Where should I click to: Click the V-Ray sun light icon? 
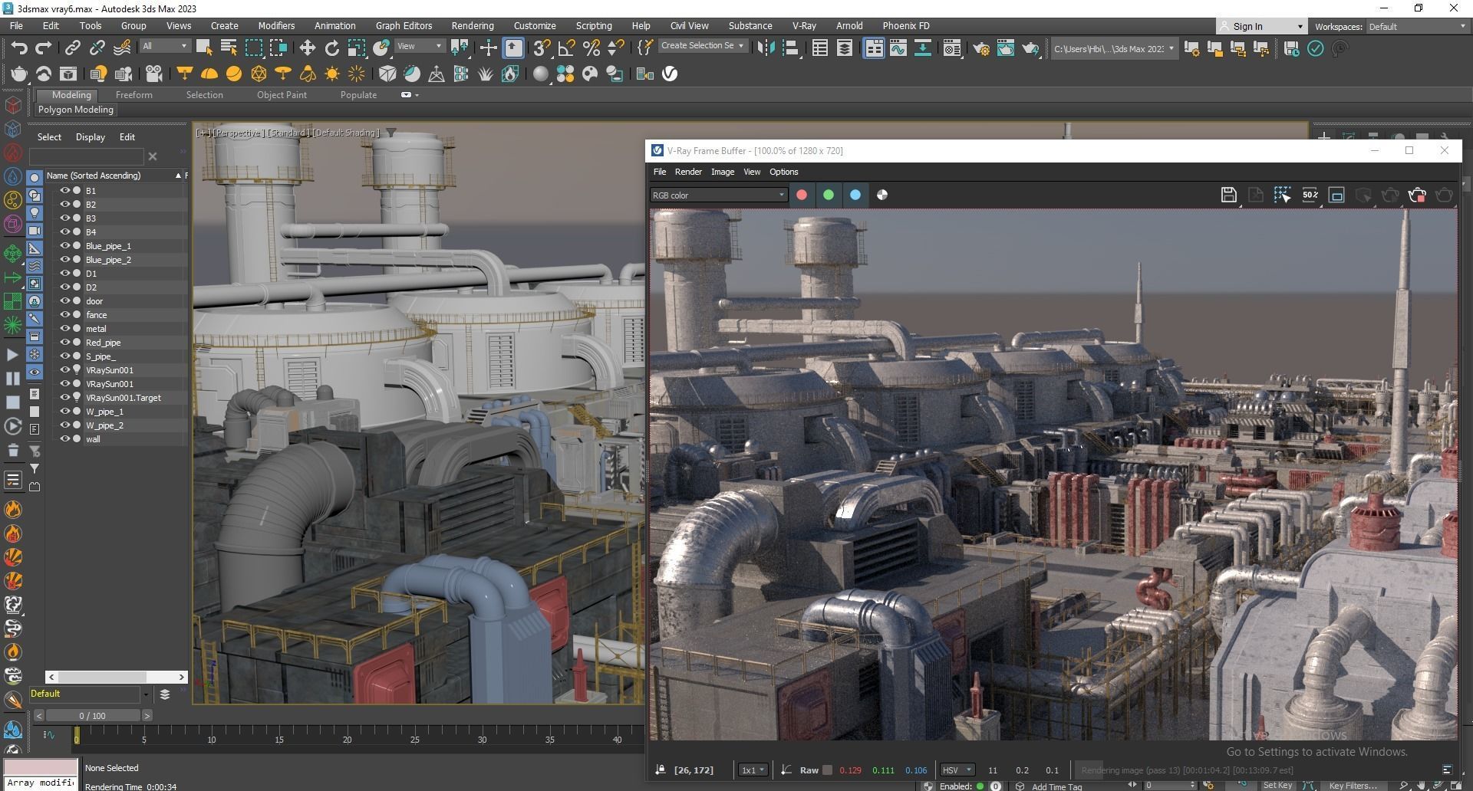tap(332, 74)
